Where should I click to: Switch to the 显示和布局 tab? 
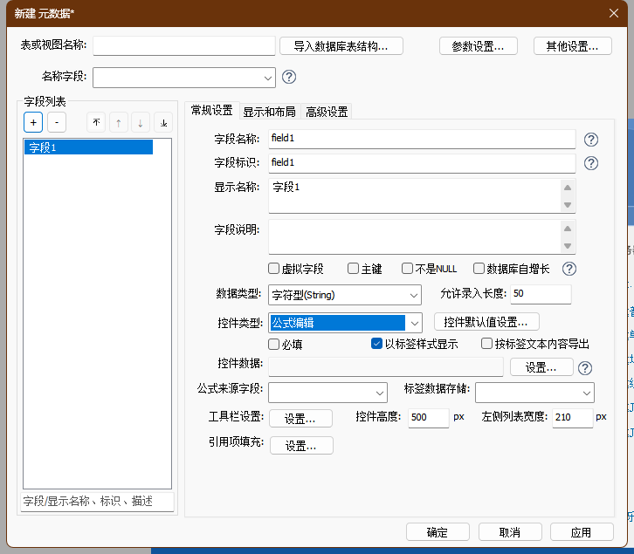pyautogui.click(x=269, y=112)
